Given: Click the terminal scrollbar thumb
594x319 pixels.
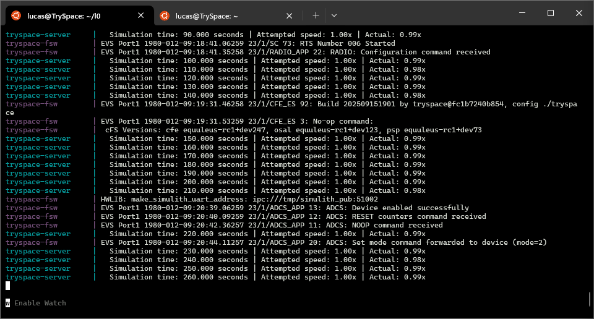Looking at the screenshot, I should (x=590, y=299).
